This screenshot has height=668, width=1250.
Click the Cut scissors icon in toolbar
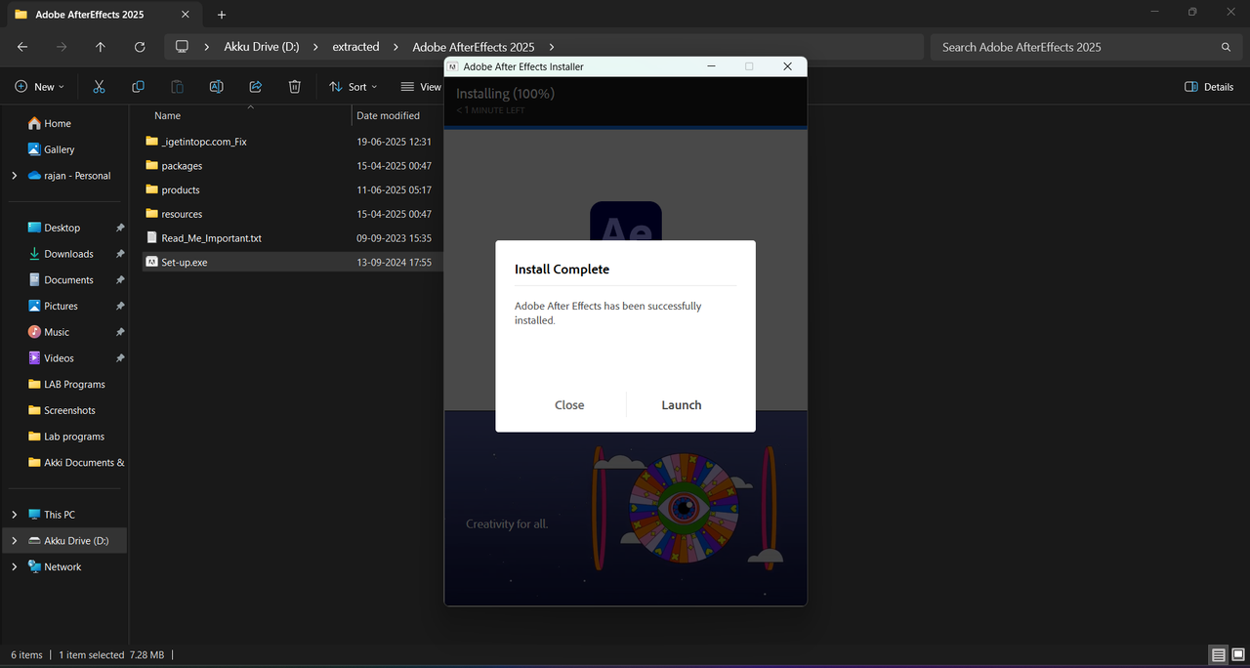click(99, 87)
